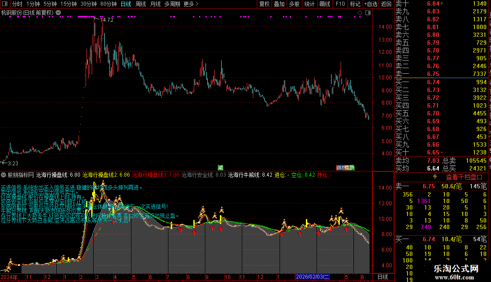491x282 pixels.
Task: Select the 30分钟 period tab
Action: coord(89,4)
